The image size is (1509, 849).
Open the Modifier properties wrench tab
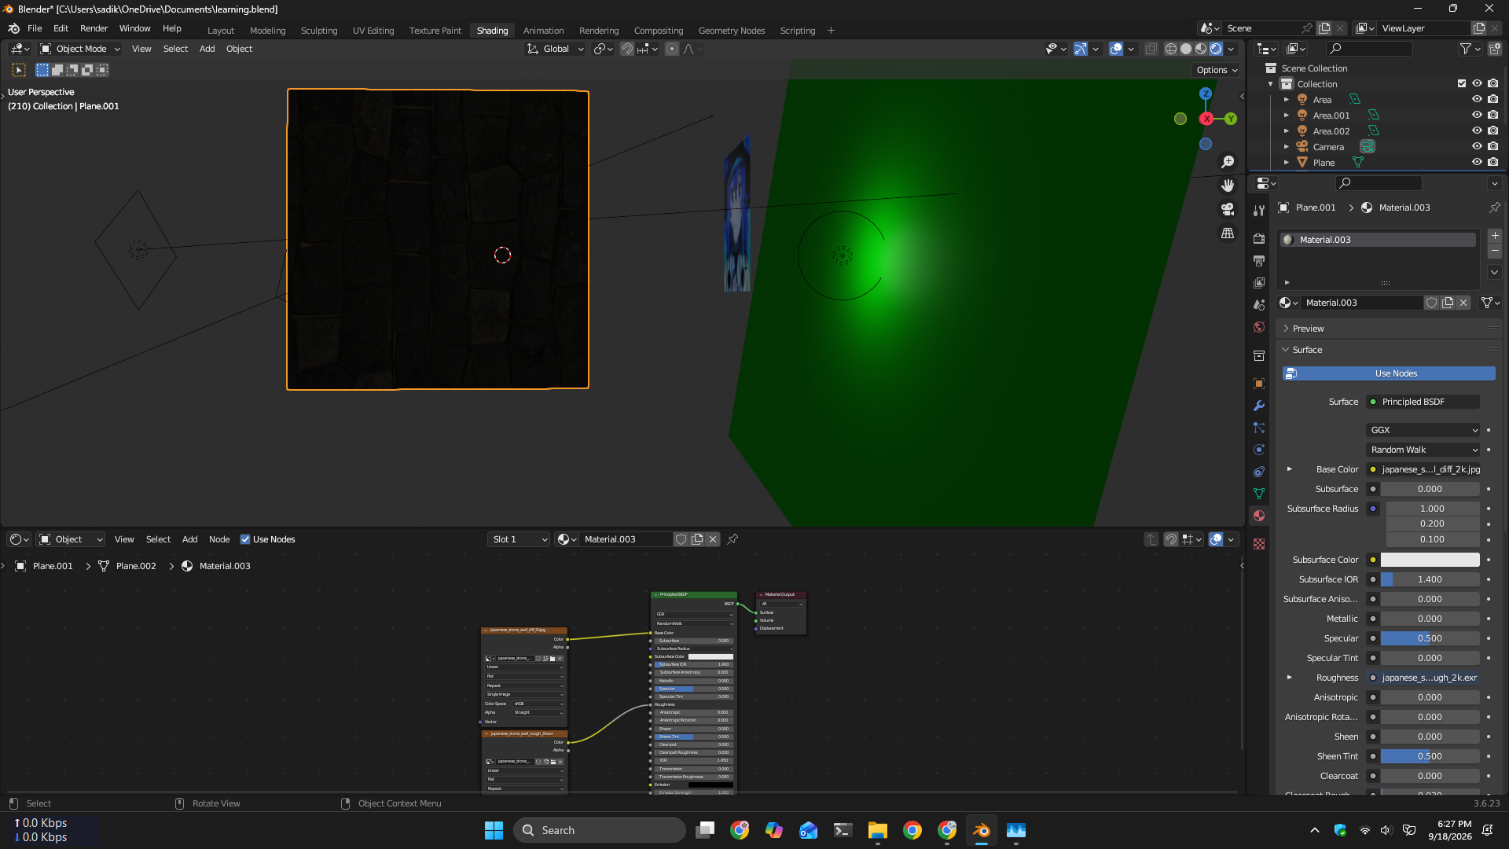tap(1259, 406)
